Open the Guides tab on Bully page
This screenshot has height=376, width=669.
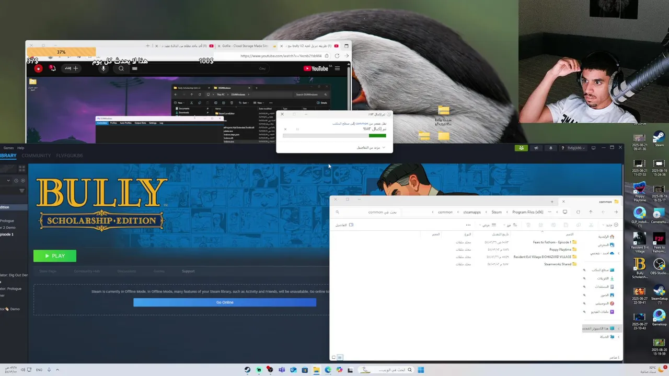click(159, 271)
